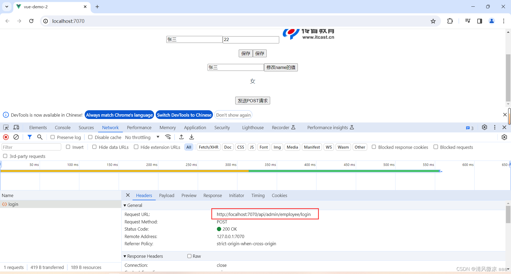The height and width of the screenshot is (274, 511).
Task: Open network search magnifier
Action: click(x=40, y=137)
